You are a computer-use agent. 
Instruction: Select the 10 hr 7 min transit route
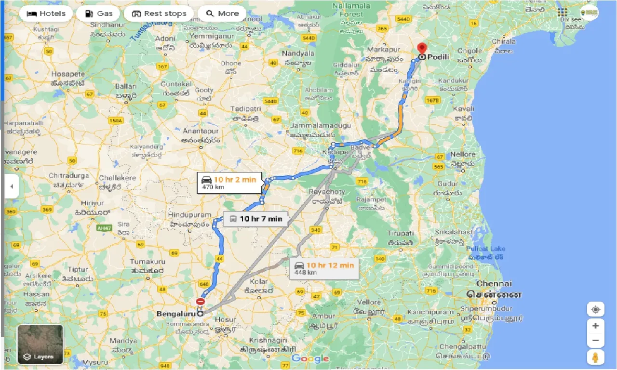[x=255, y=219]
